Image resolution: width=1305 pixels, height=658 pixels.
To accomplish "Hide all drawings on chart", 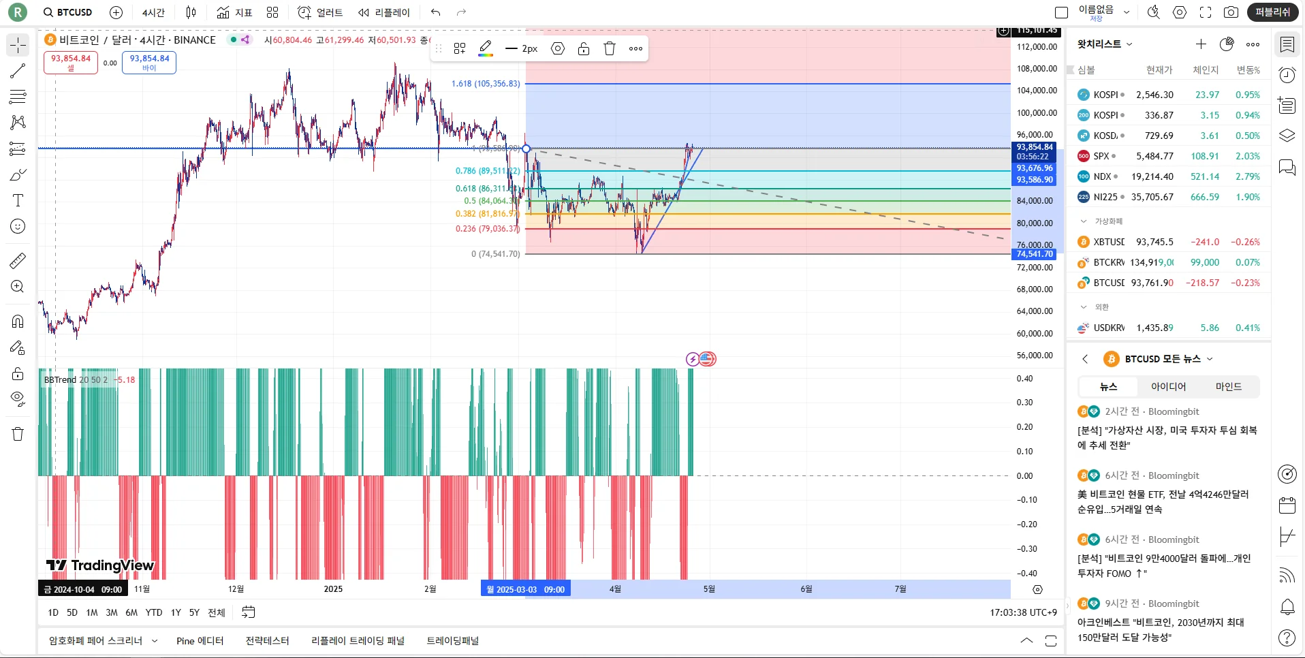I will [18, 399].
